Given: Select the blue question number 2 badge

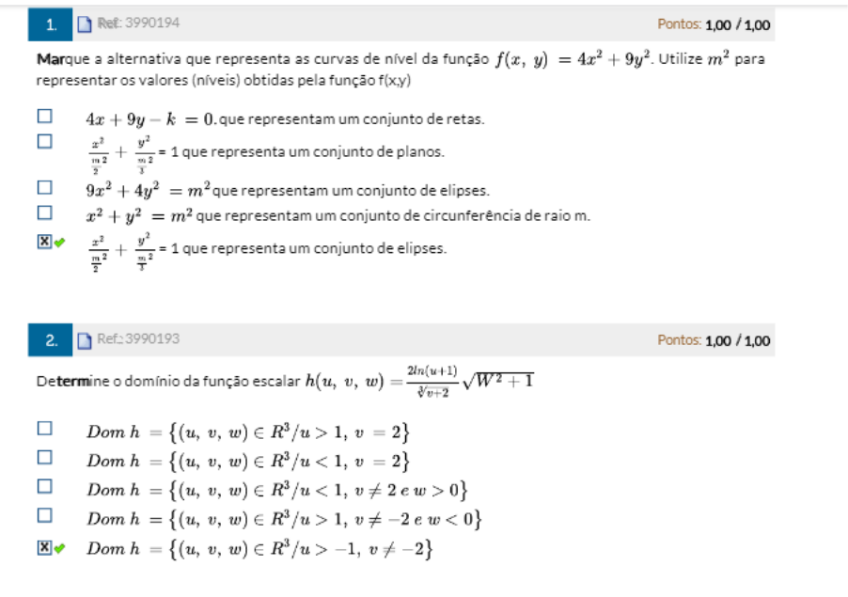Looking at the screenshot, I should [x=53, y=339].
